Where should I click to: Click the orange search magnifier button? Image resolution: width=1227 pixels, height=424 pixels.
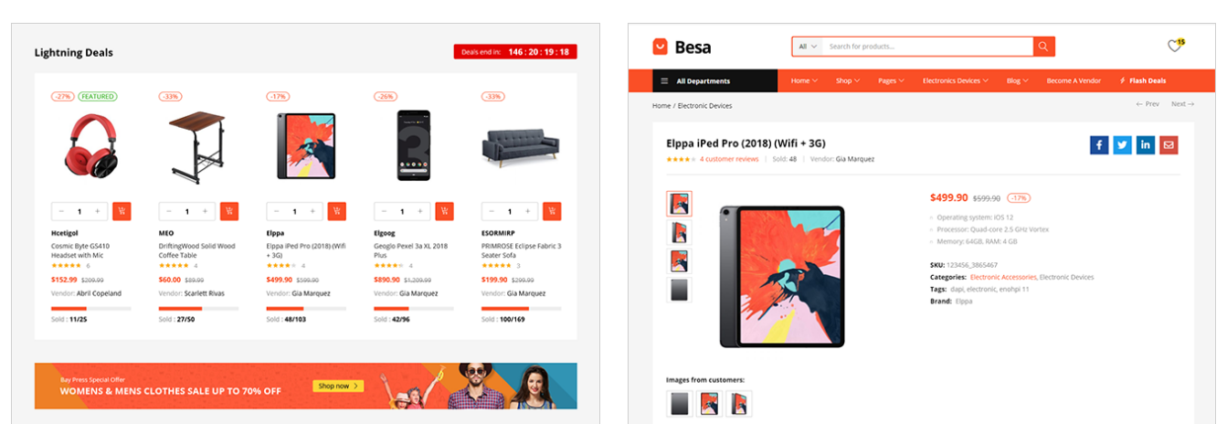point(1044,47)
